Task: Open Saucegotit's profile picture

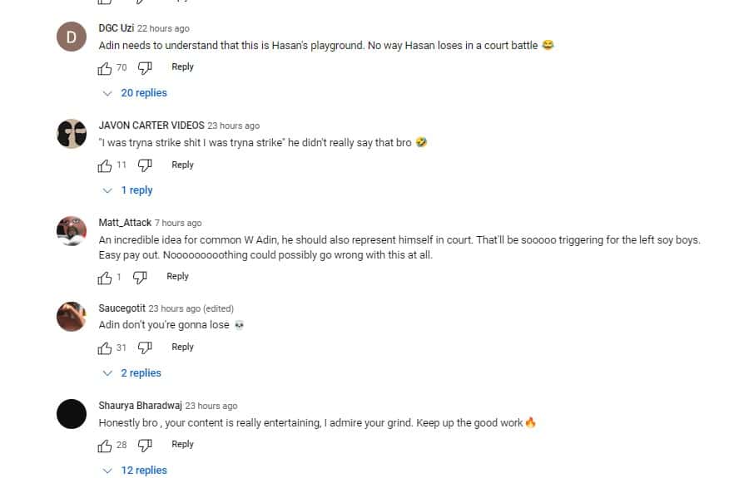Action: 72,316
